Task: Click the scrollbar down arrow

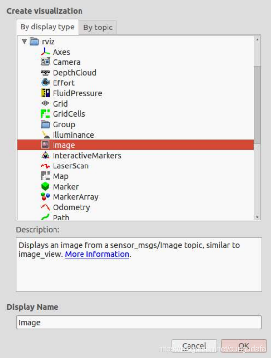Action: click(257, 217)
